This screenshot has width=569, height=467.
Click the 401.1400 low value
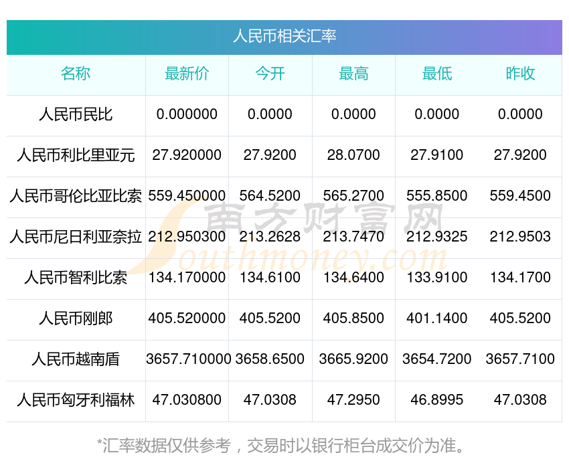coord(437,318)
